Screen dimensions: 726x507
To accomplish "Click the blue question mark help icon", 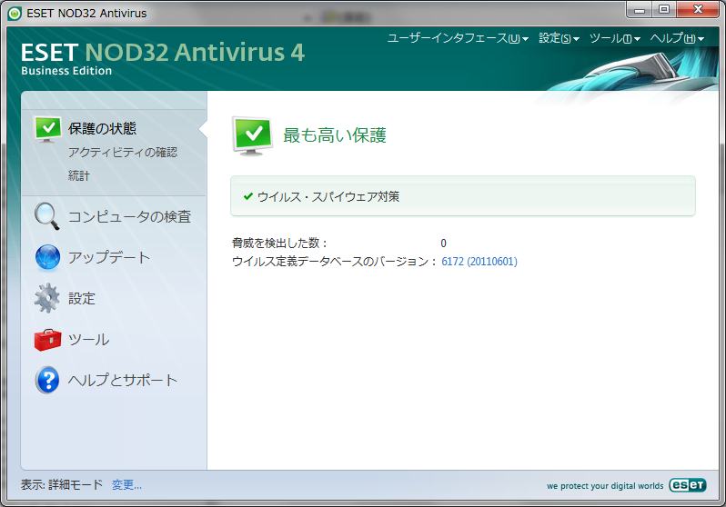I will pos(47,380).
